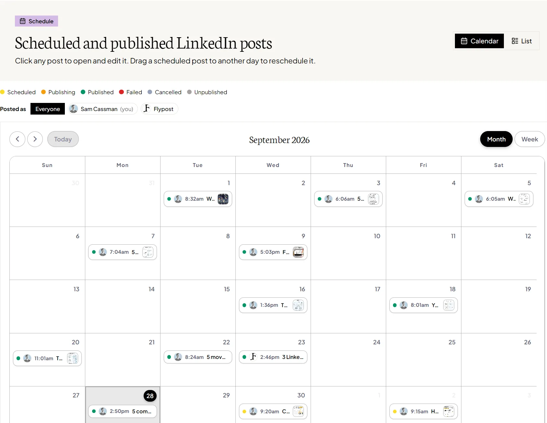Click the Unpublished legend label
This screenshot has height=423, width=547.
[211, 92]
